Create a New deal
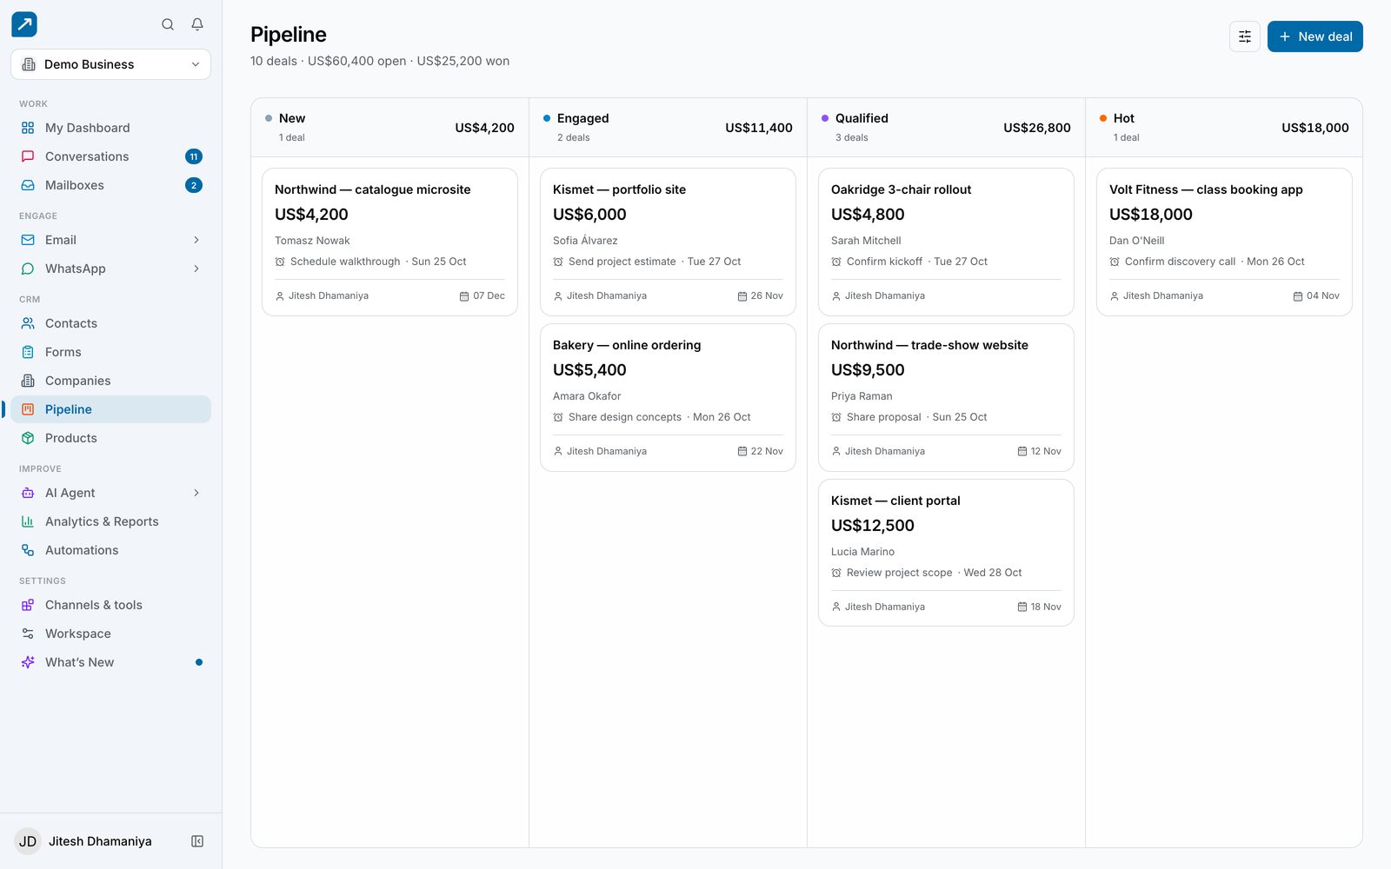The width and height of the screenshot is (1391, 869). pos(1314,36)
